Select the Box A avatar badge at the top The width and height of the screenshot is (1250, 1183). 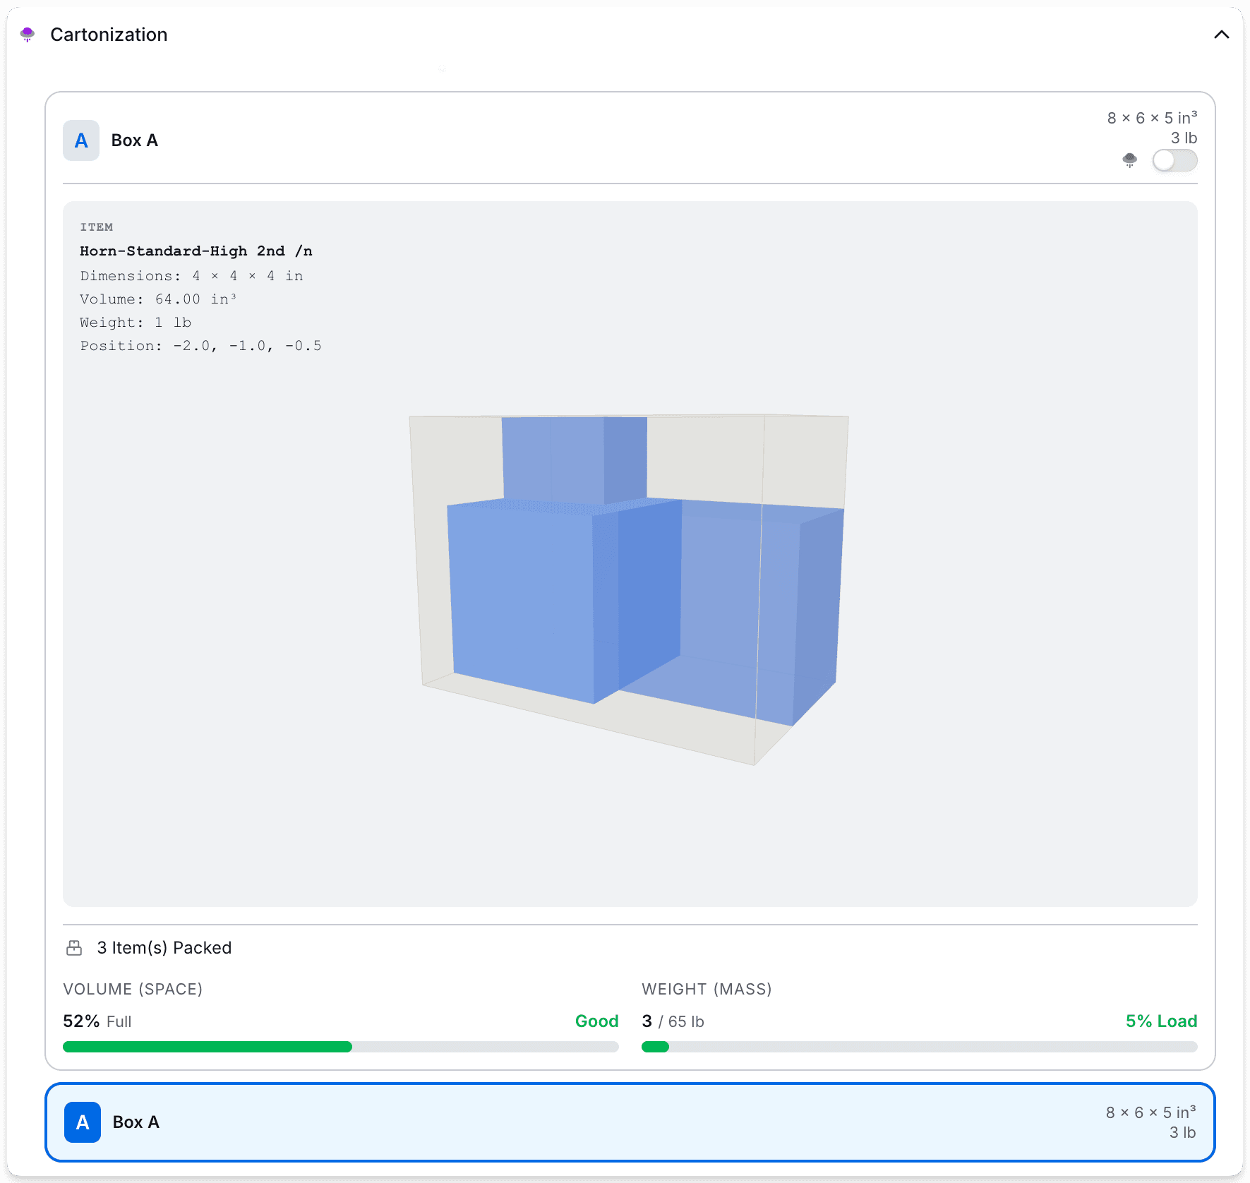pyautogui.click(x=80, y=140)
